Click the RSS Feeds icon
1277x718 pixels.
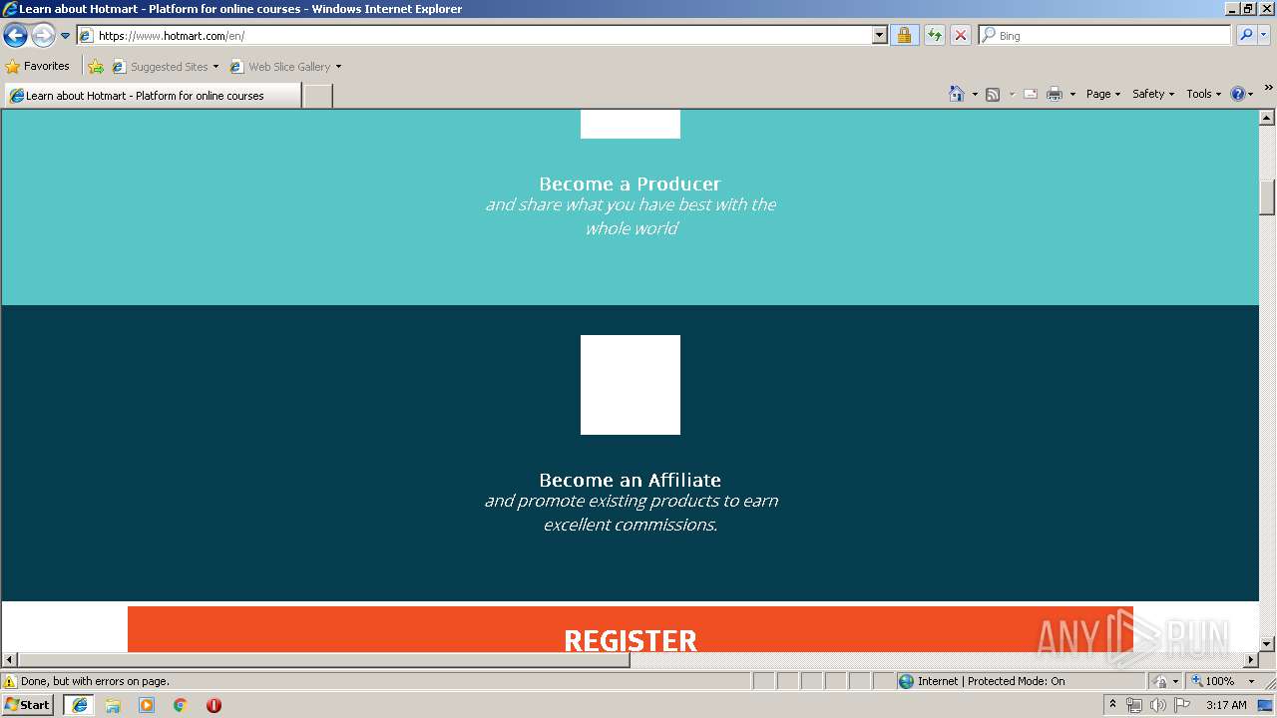993,94
